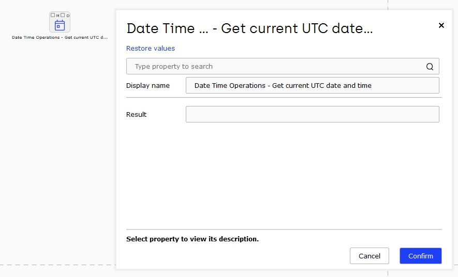This screenshot has height=277, width=458.
Task: Click inside the Display name text box
Action: (312, 85)
